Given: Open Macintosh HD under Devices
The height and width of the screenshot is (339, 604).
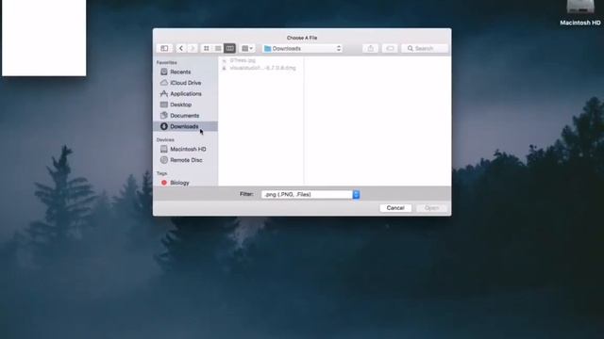Looking at the screenshot, I should click(x=186, y=149).
